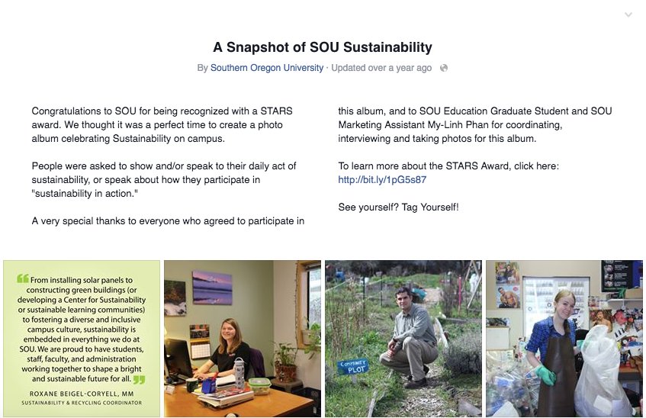
Task: Open the photo of woman holding recycling bag
Action: point(564,339)
